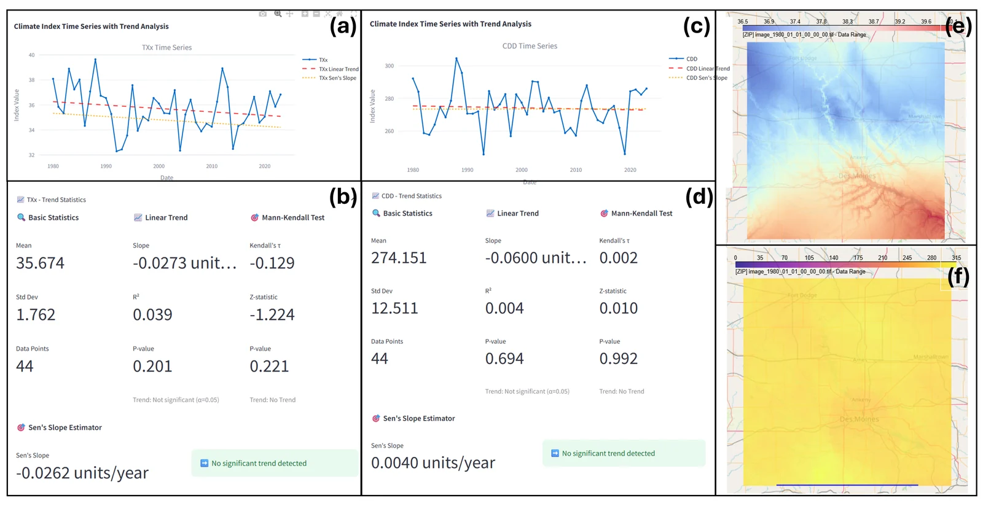Toggle the CDD Linear Trend legend entry
This screenshot has height=506, width=983.
[699, 69]
